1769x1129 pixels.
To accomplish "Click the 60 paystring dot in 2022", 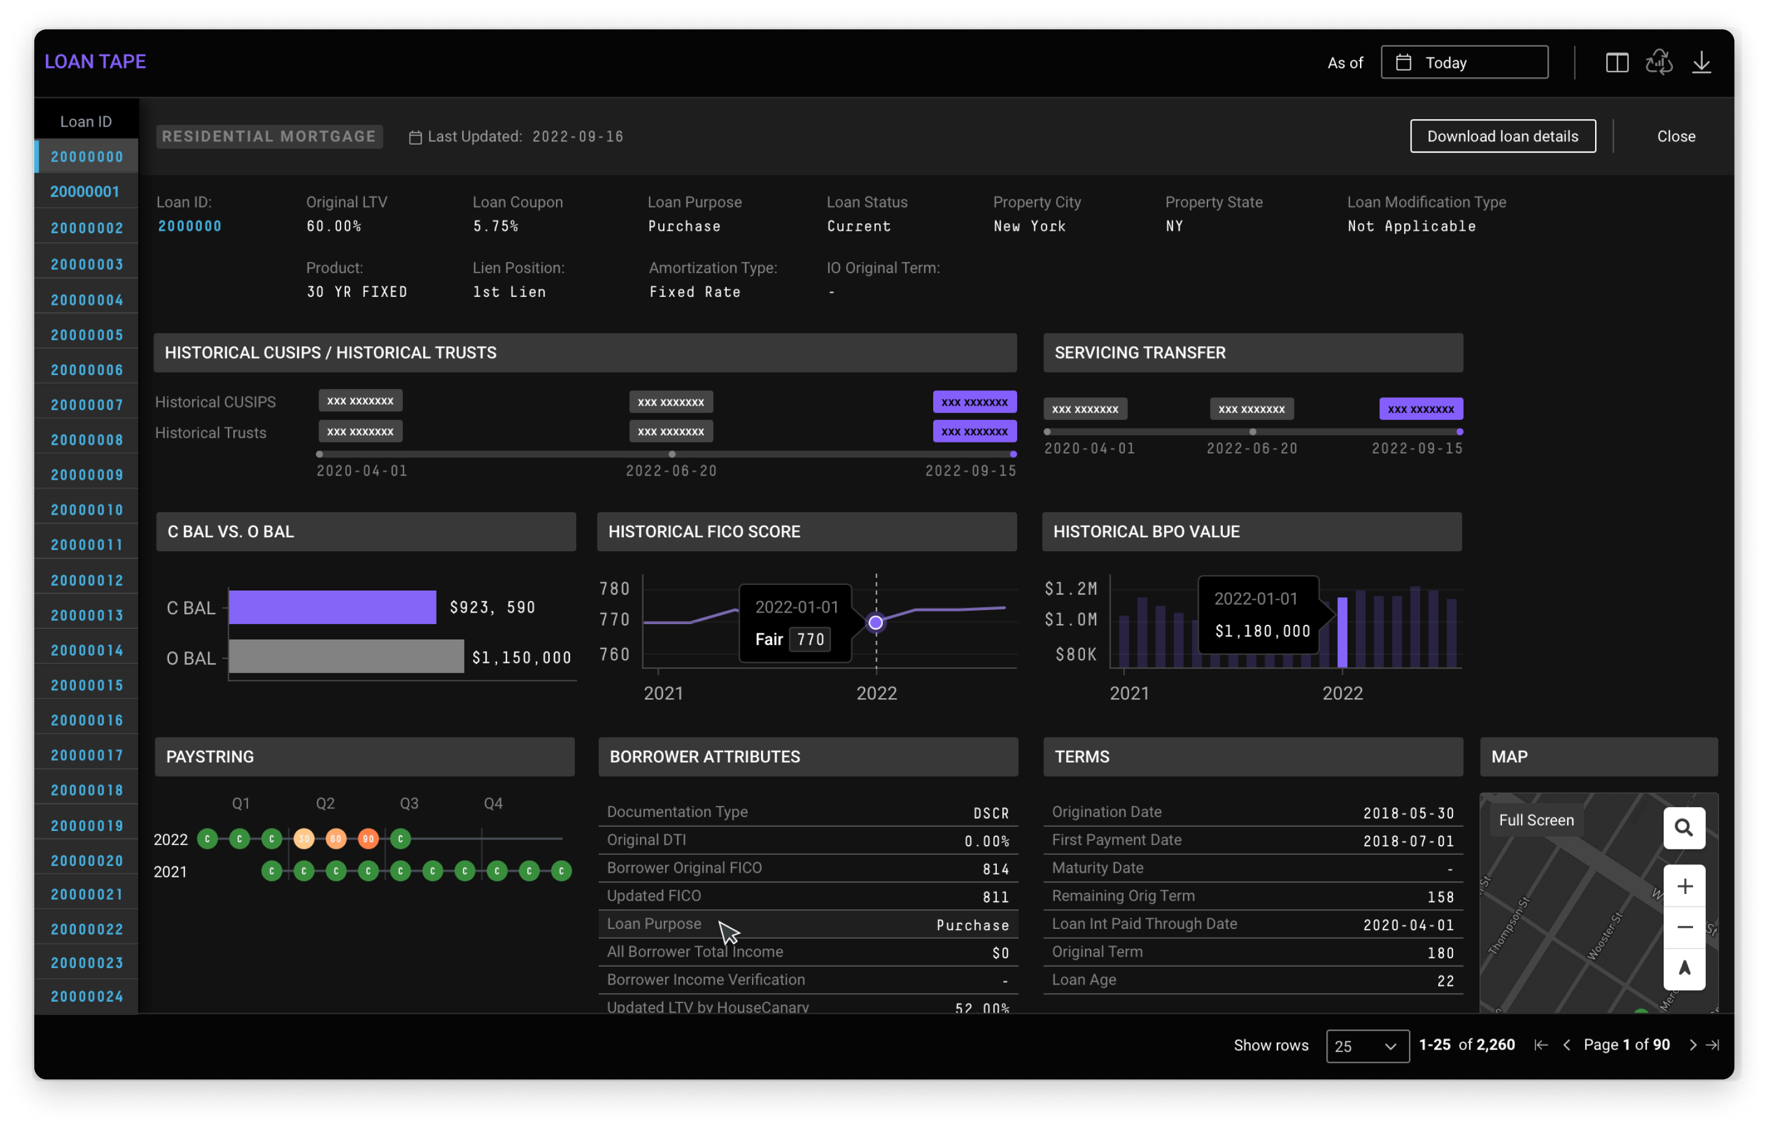I will (x=336, y=838).
